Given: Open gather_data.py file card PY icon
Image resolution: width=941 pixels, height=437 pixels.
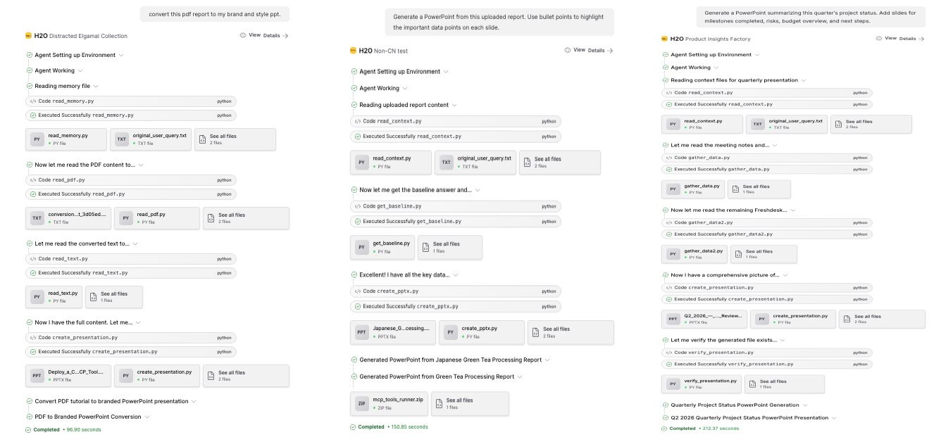Looking at the screenshot, I should pos(673,189).
